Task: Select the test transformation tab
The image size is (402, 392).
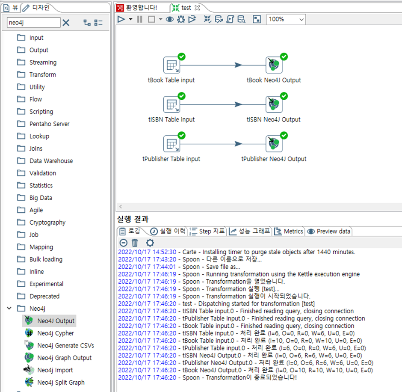Action: 182,8
